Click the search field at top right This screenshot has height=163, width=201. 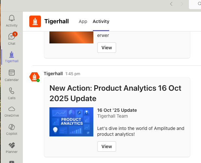(x=195, y=4)
